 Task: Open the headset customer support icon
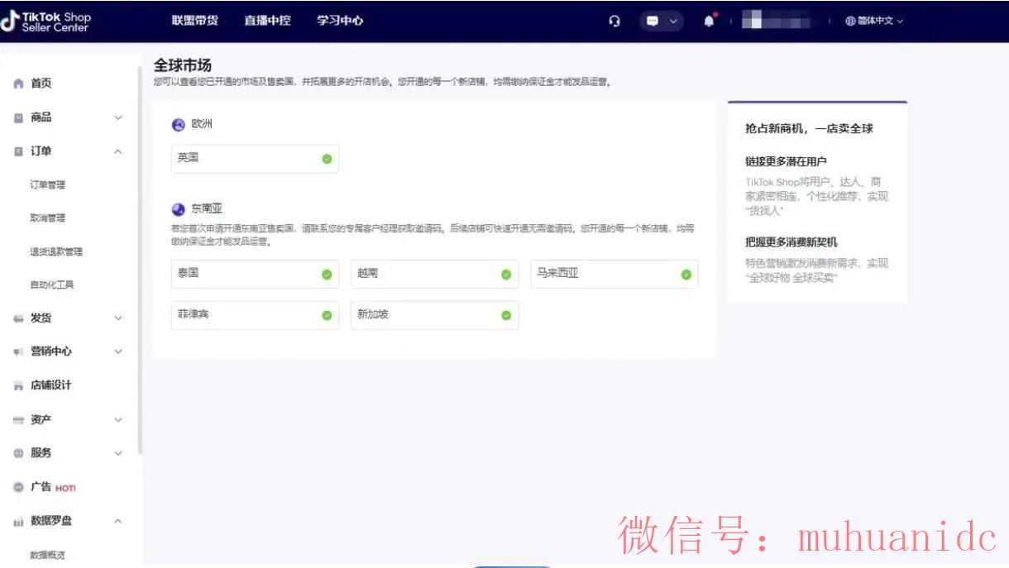pyautogui.click(x=615, y=21)
